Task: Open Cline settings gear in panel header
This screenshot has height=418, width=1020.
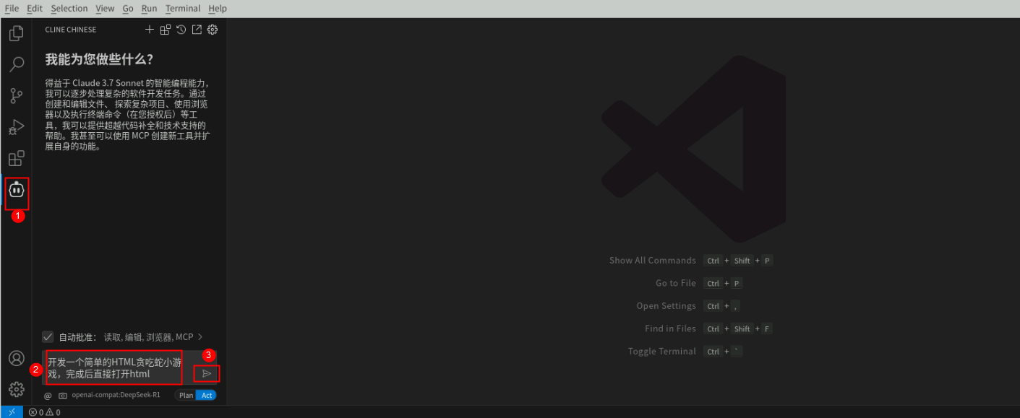Action: pos(213,30)
